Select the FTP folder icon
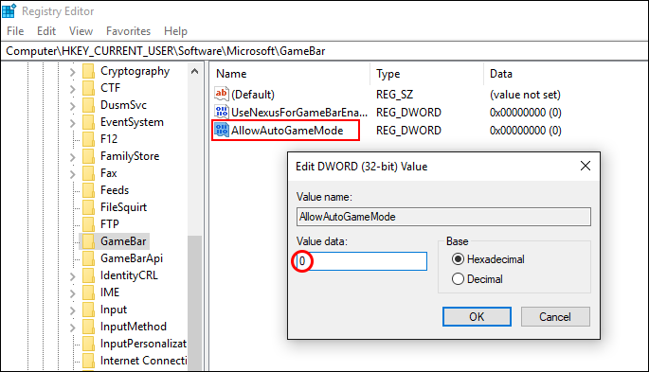This screenshot has height=372, width=649. coord(88,224)
